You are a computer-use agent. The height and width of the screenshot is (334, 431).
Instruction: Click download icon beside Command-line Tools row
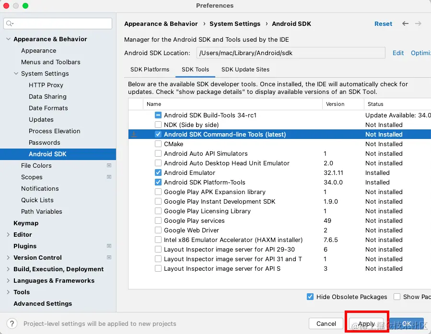pyautogui.click(x=134, y=135)
